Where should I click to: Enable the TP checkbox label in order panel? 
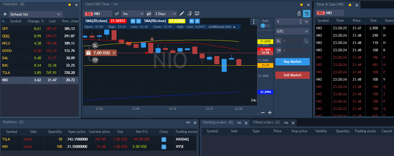tap(279, 51)
